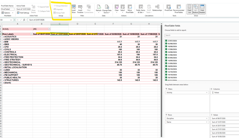Click the Expand Field command
The image size is (239, 138).
coord(43,7)
